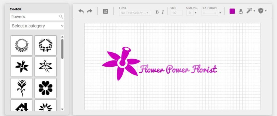
Task: Toggle bold text formatting
Action: click(x=157, y=12)
